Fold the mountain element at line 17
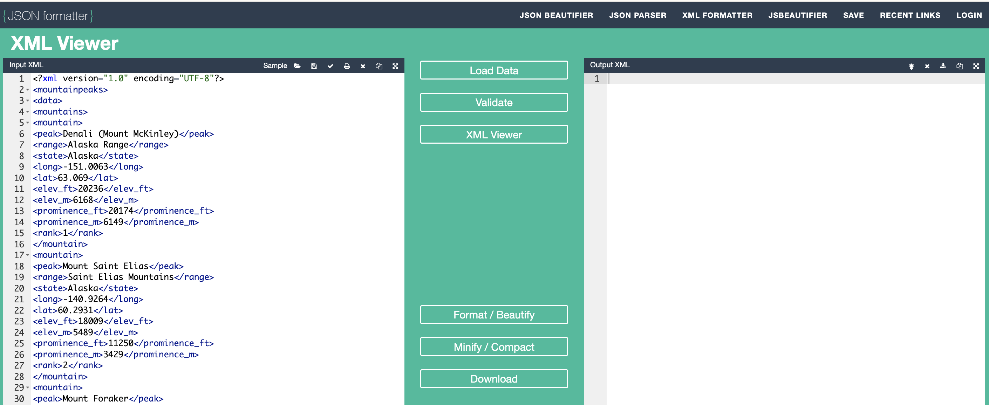The height and width of the screenshot is (405, 989). click(x=28, y=255)
